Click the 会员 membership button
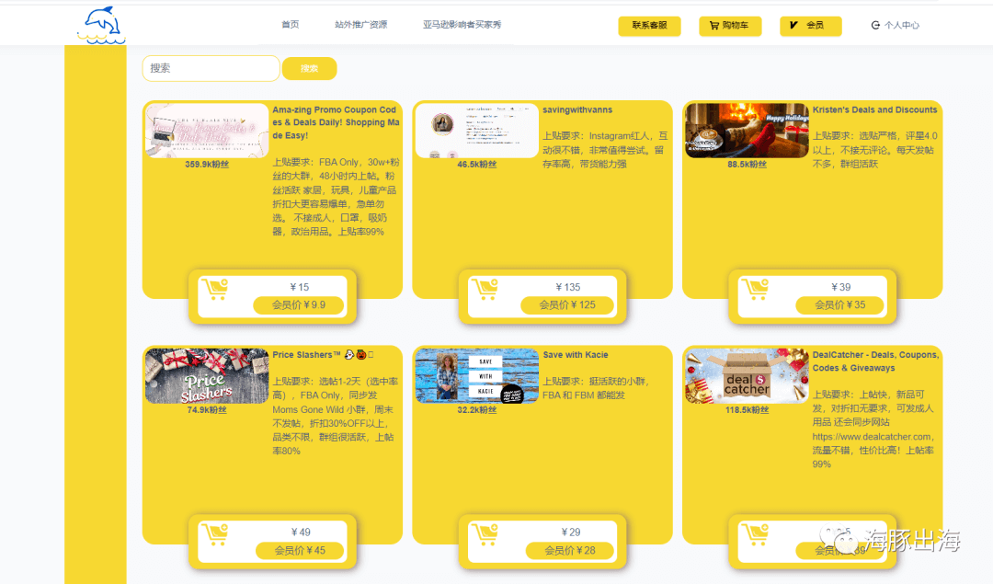The height and width of the screenshot is (584, 993). [x=810, y=26]
